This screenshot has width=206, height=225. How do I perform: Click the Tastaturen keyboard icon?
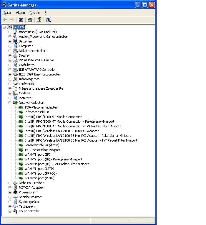point(15,206)
